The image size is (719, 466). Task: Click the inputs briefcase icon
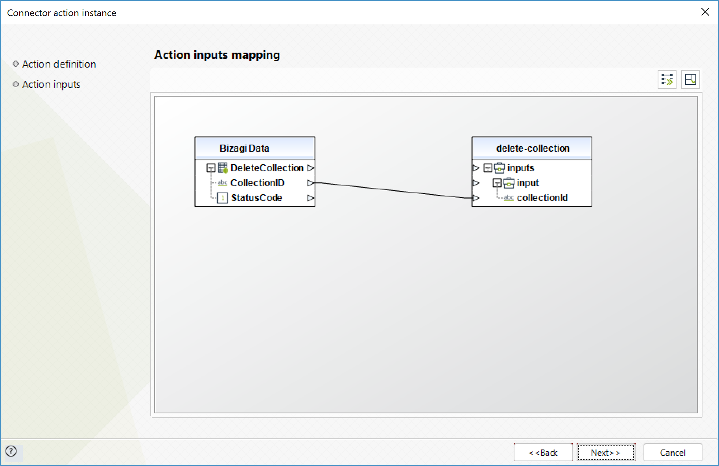tap(500, 168)
